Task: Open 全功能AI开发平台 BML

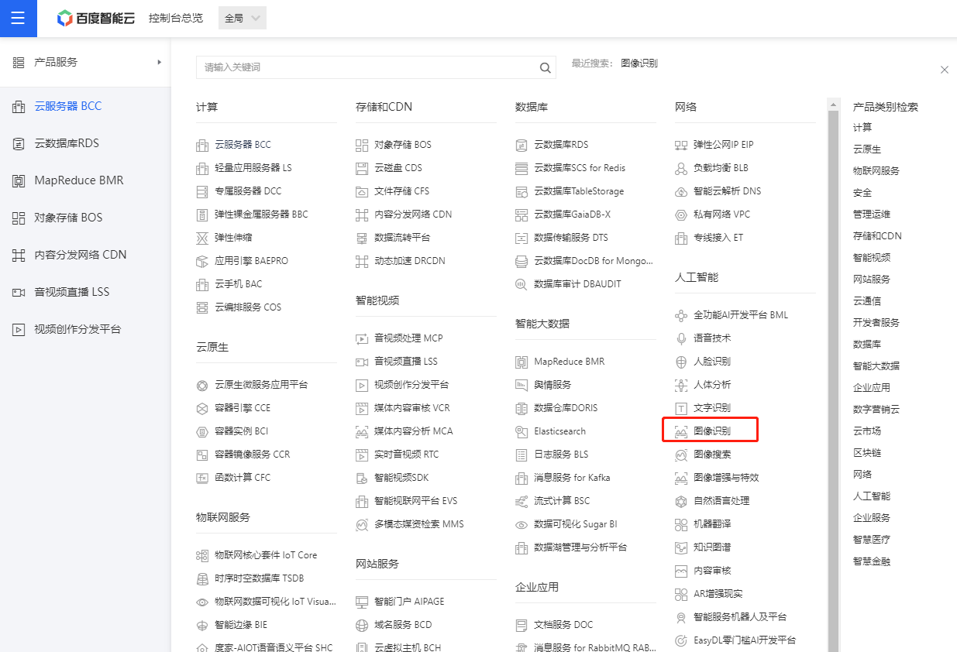Action: point(741,315)
